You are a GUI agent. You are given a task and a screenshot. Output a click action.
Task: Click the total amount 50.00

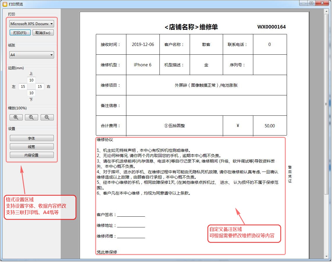coord(270,126)
